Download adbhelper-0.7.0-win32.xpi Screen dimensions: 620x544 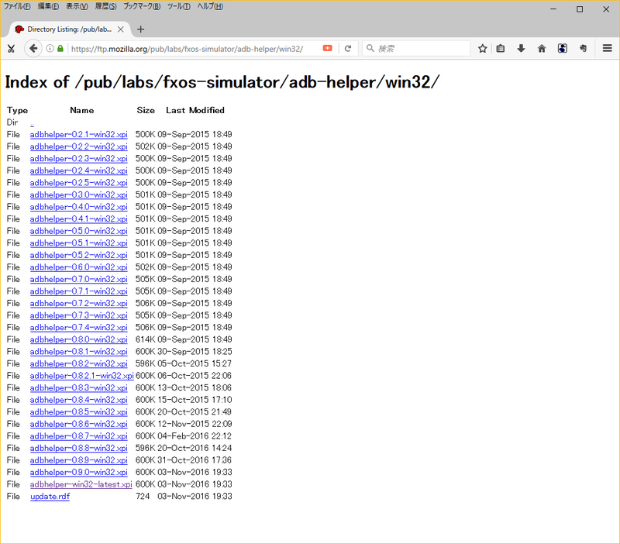tap(79, 279)
